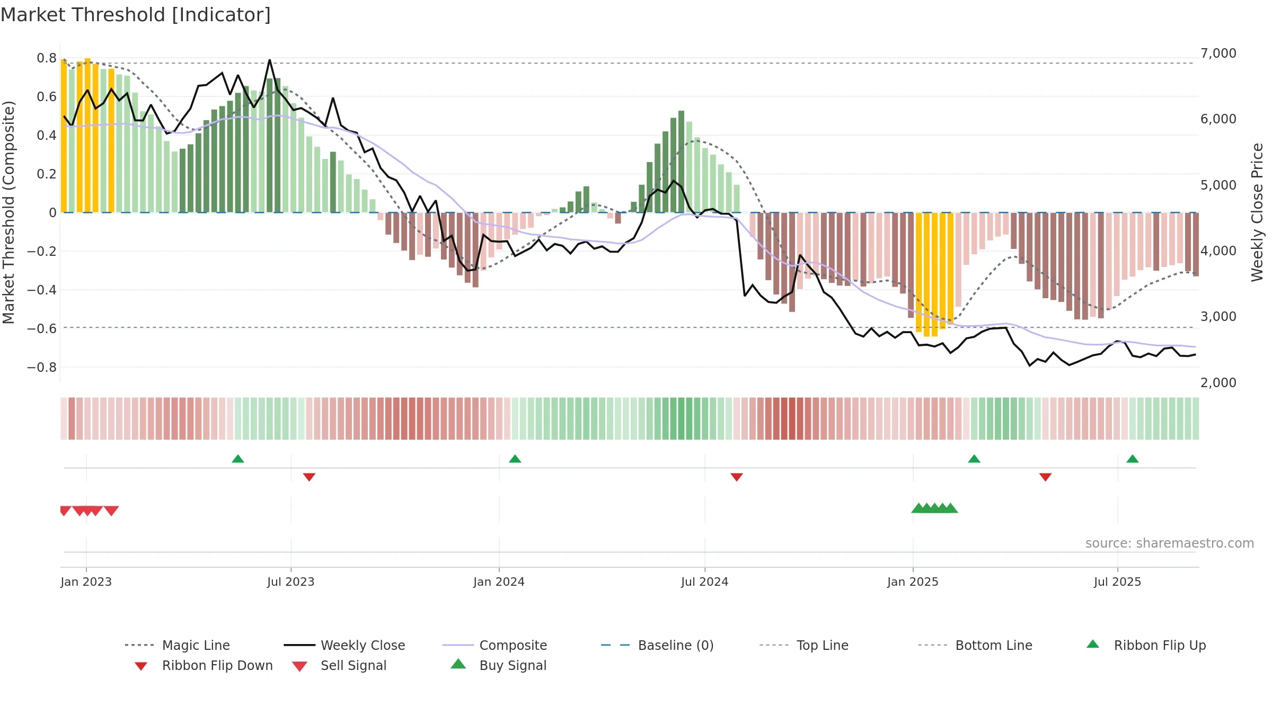Screen dimensions: 1272x715
Task: Click the Jan 2023 axis label
Action: (86, 582)
